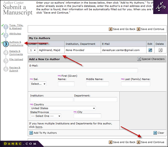Go to Review & Submit step

click(15, 69)
